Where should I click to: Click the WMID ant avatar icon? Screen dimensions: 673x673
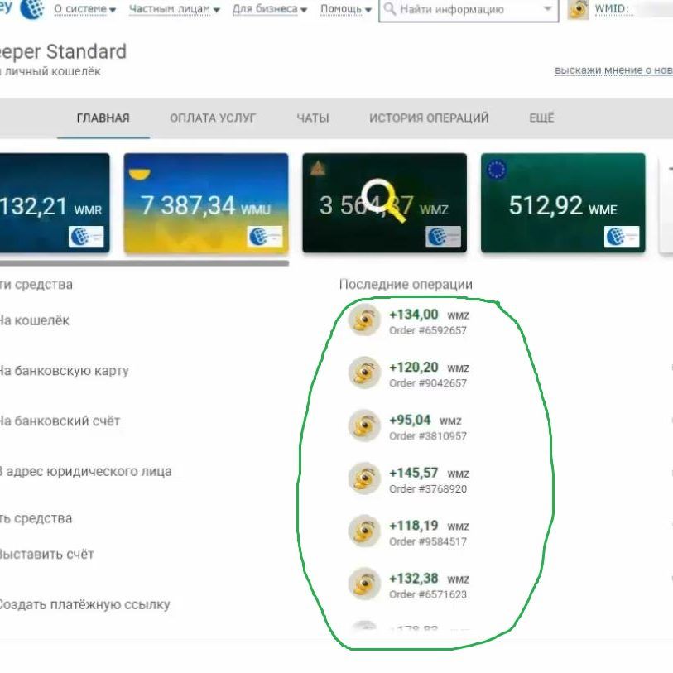(x=578, y=9)
